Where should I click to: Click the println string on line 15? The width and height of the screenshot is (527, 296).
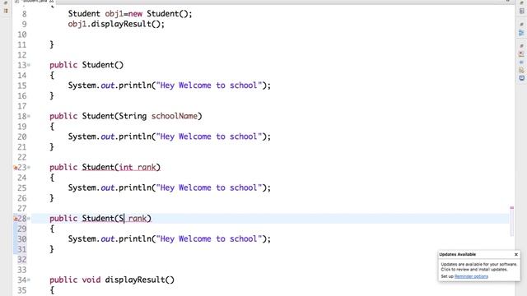(208, 86)
